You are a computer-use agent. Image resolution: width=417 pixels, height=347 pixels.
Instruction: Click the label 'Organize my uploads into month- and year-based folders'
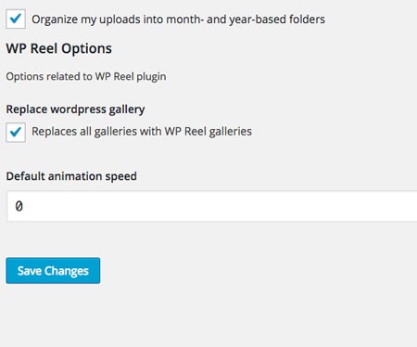point(178,19)
